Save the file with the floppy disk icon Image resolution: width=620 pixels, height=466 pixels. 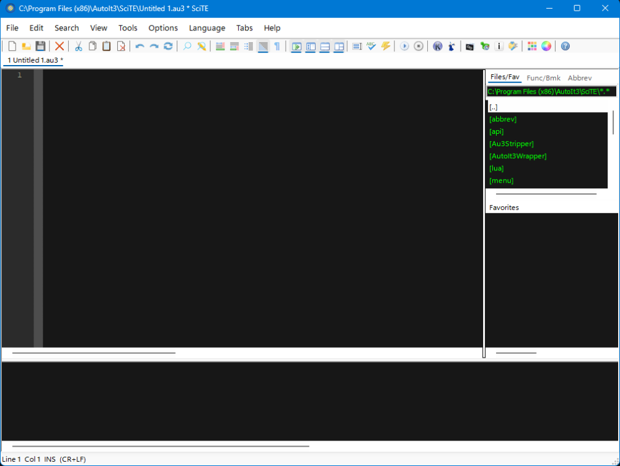point(40,46)
